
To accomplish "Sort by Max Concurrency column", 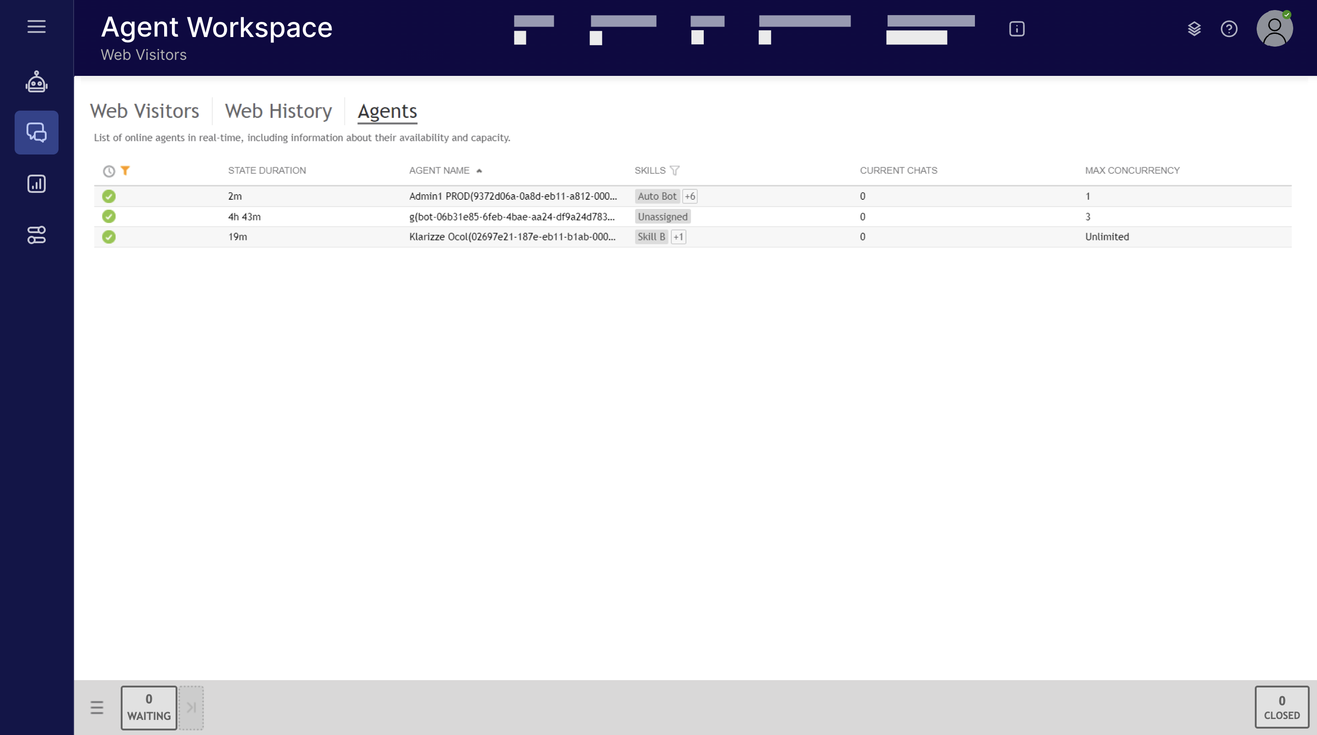I will point(1132,170).
